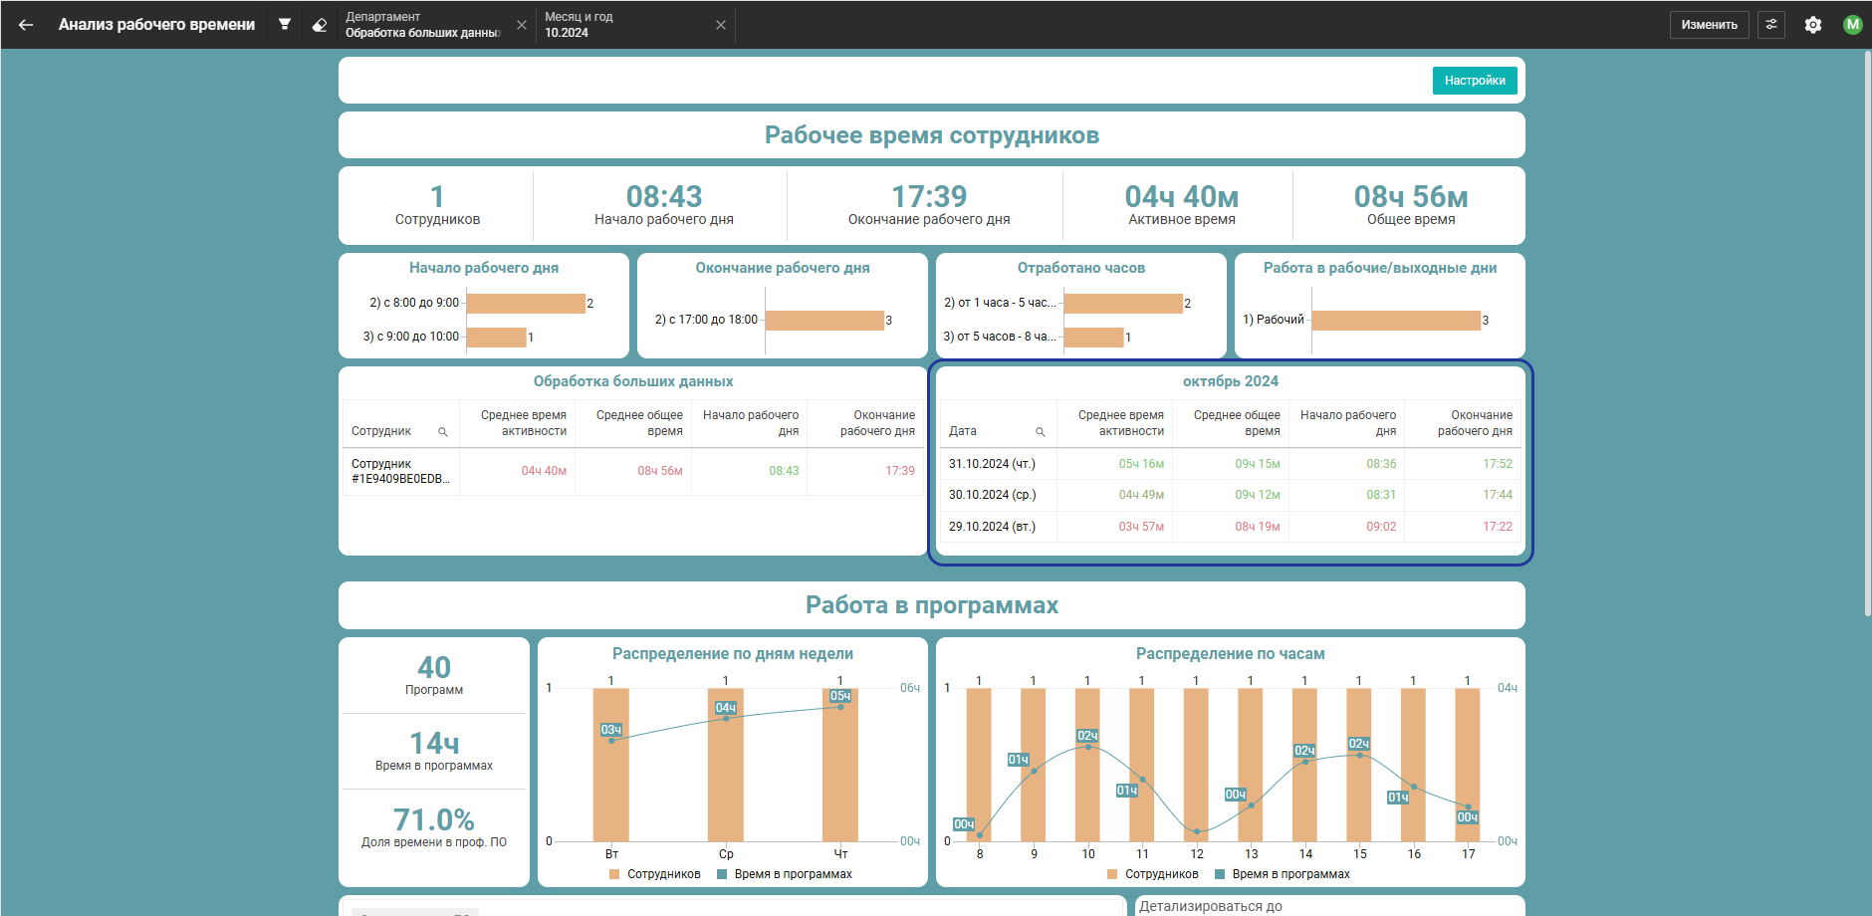The height and width of the screenshot is (916, 1872).
Task: Click the 17:39 Окончание рабочего дня KPI
Action: 929,205
